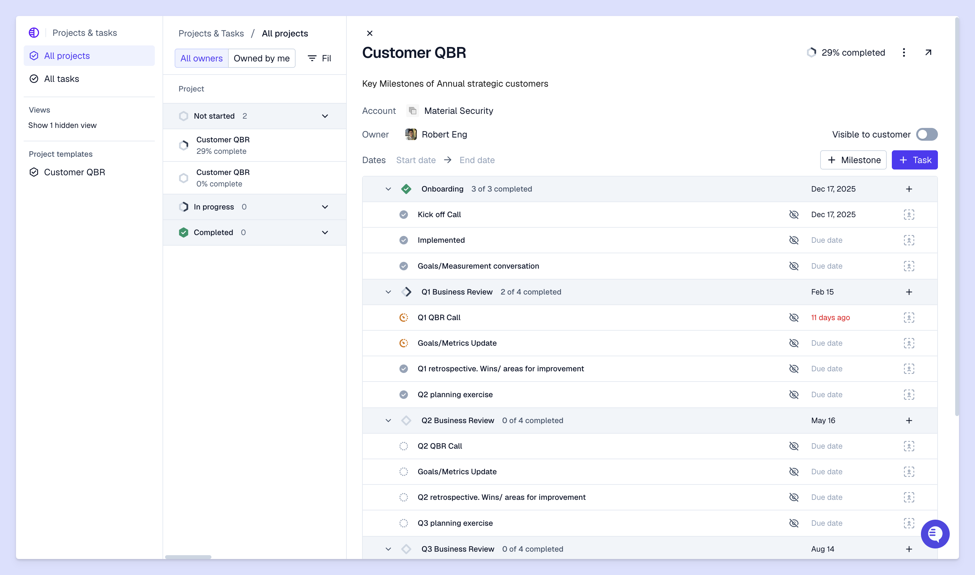The image size is (975, 575).
Task: Click the Milestone button
Action: (853, 160)
